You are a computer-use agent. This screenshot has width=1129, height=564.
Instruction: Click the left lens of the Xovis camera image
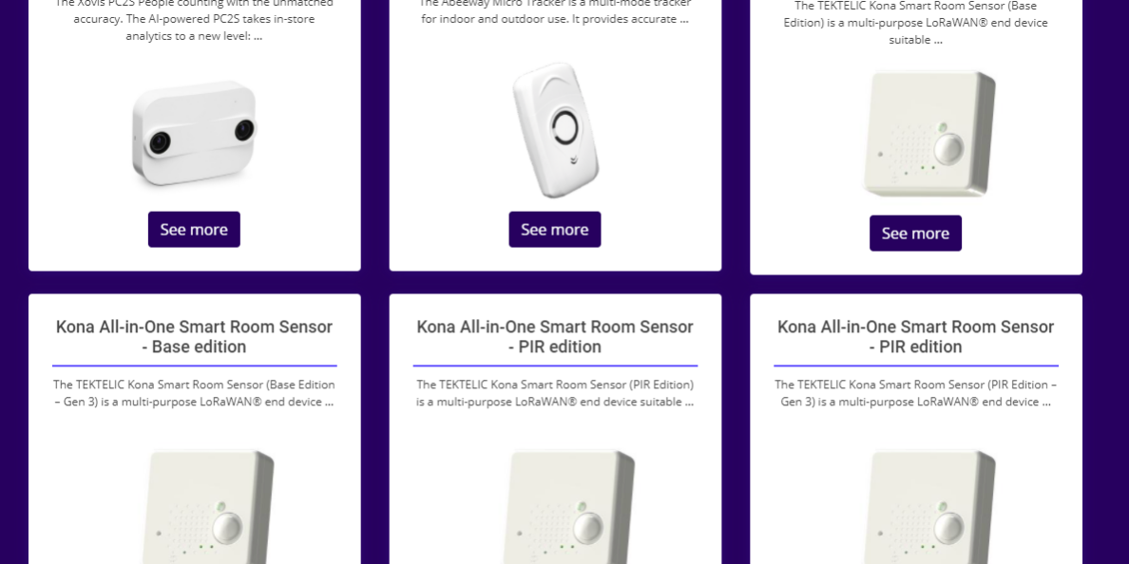point(158,142)
